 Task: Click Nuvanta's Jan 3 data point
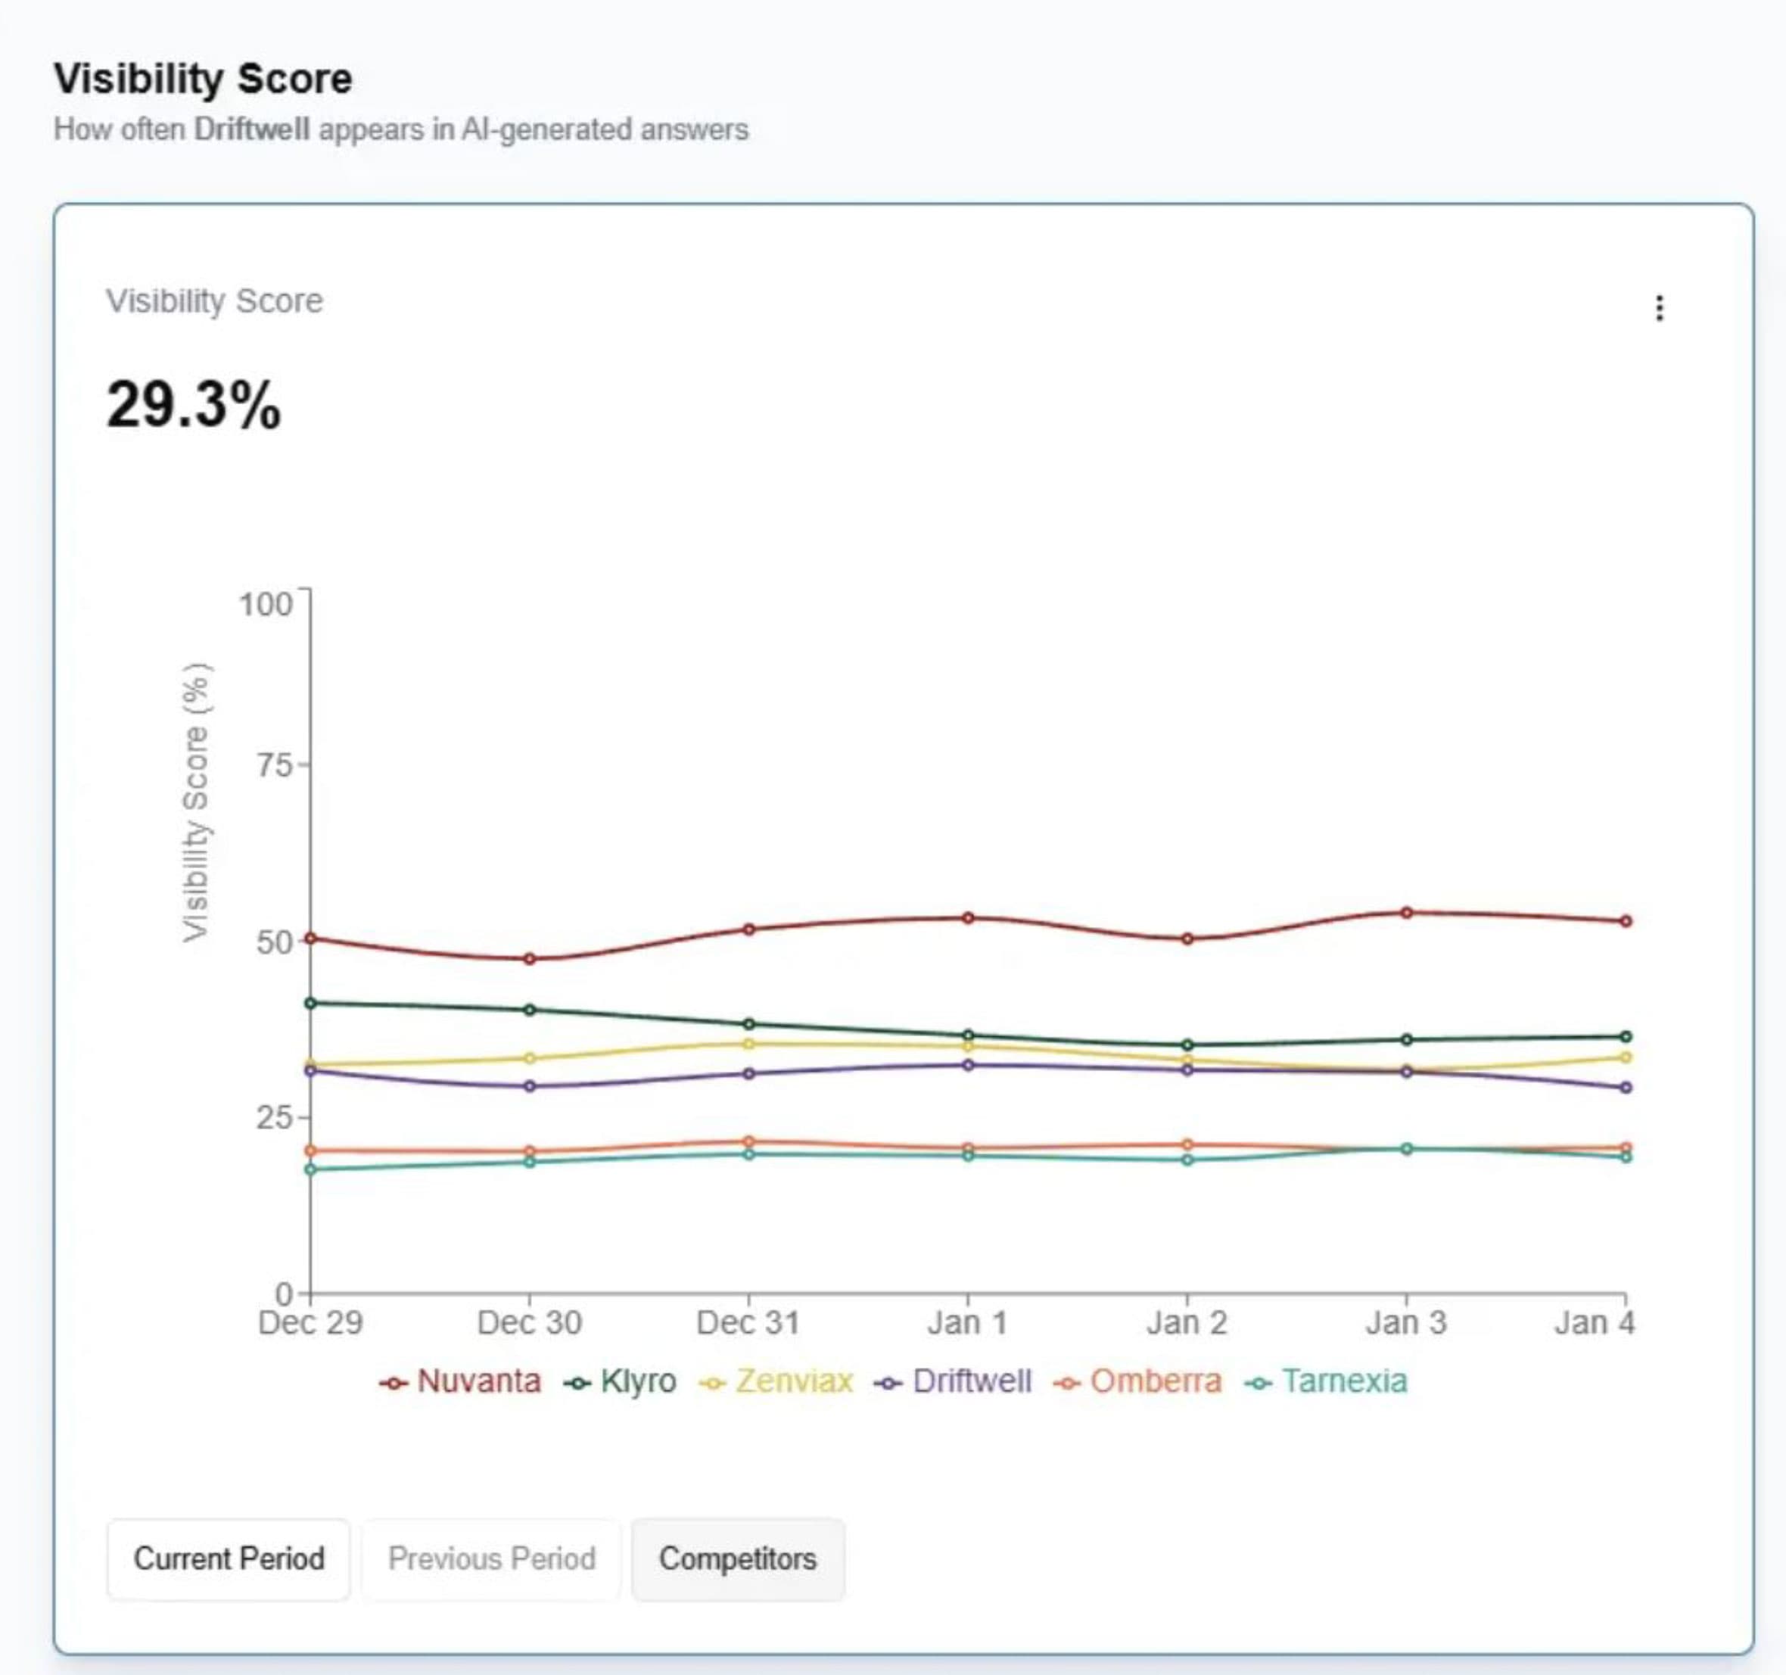[1406, 913]
